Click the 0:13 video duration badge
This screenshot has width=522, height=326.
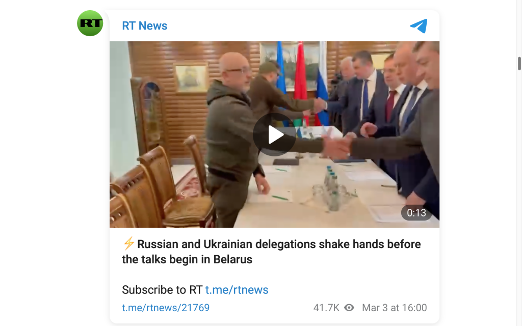click(416, 212)
